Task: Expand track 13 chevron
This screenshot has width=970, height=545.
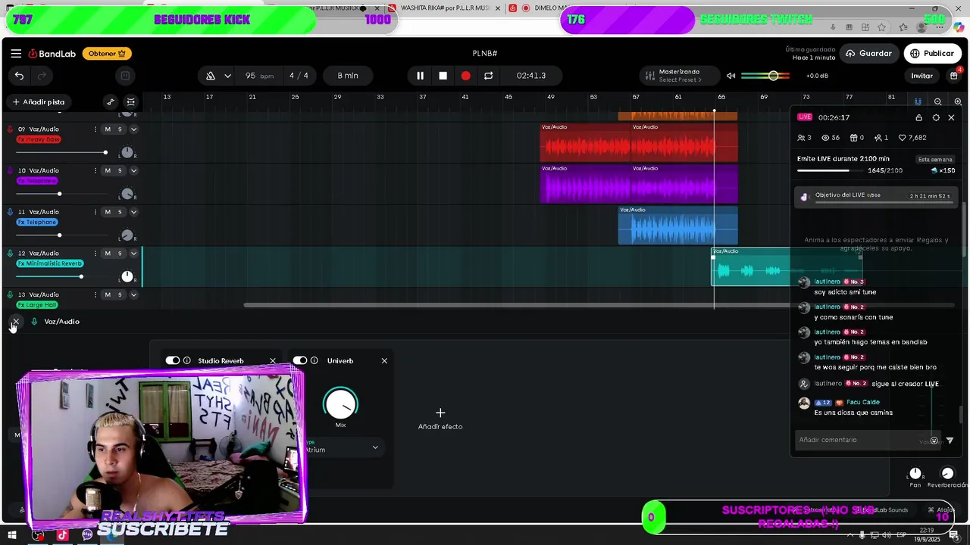Action: (133, 295)
